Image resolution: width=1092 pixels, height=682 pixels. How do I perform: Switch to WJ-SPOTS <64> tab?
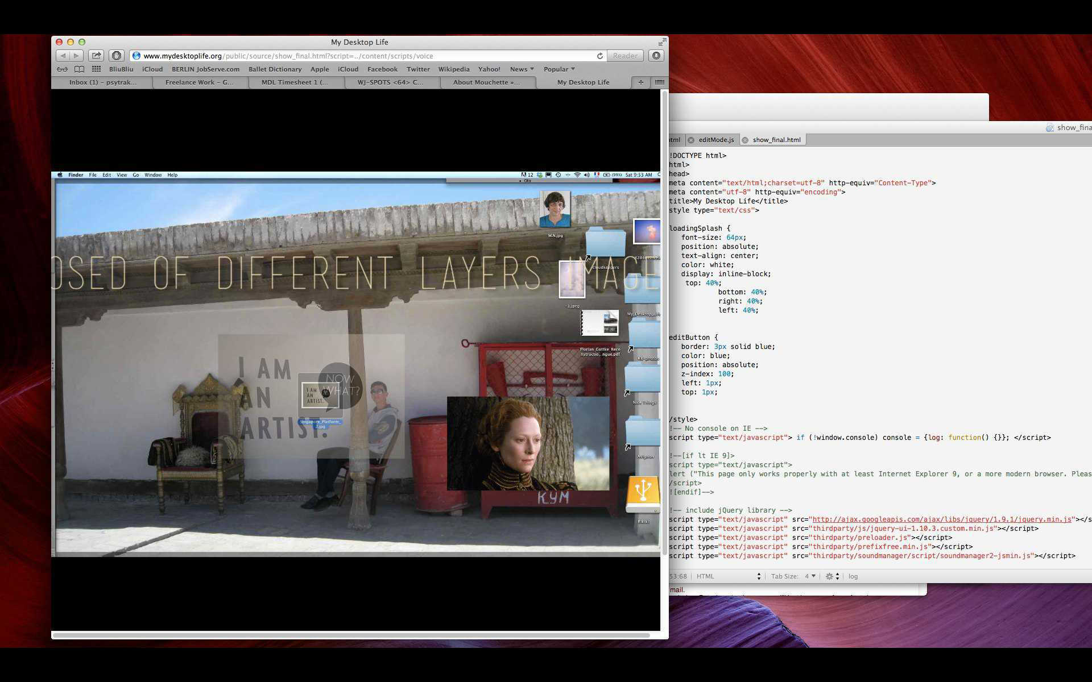click(390, 82)
